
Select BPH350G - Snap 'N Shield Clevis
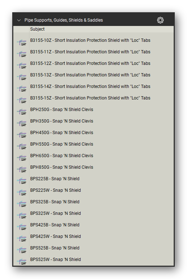click(61, 121)
